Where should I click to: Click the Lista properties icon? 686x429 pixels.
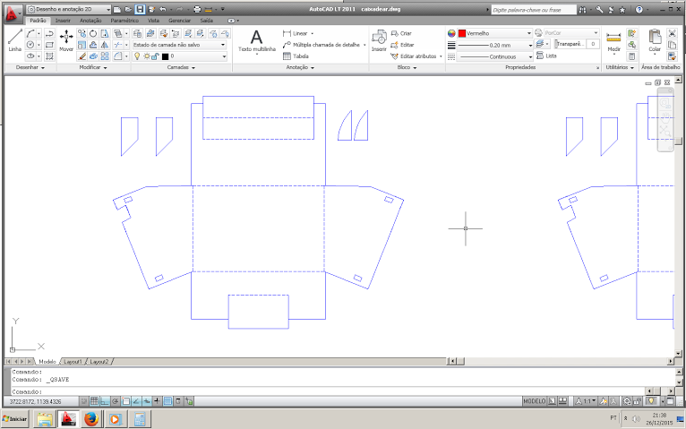click(x=546, y=56)
